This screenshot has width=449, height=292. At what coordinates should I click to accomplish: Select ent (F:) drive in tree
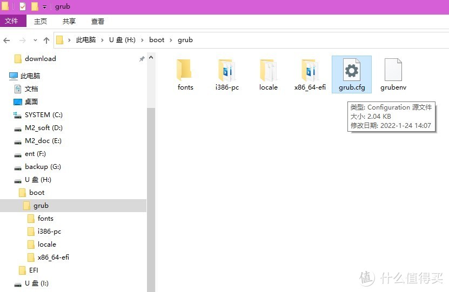tap(35, 154)
